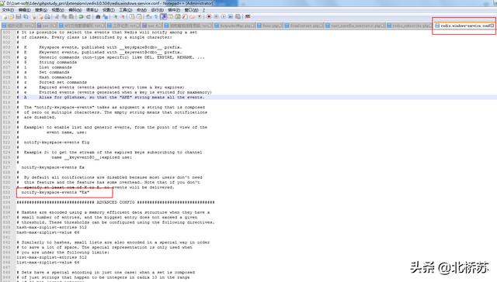Open the 视图 (View) menu
497x282 pixels.
coord(57,10)
